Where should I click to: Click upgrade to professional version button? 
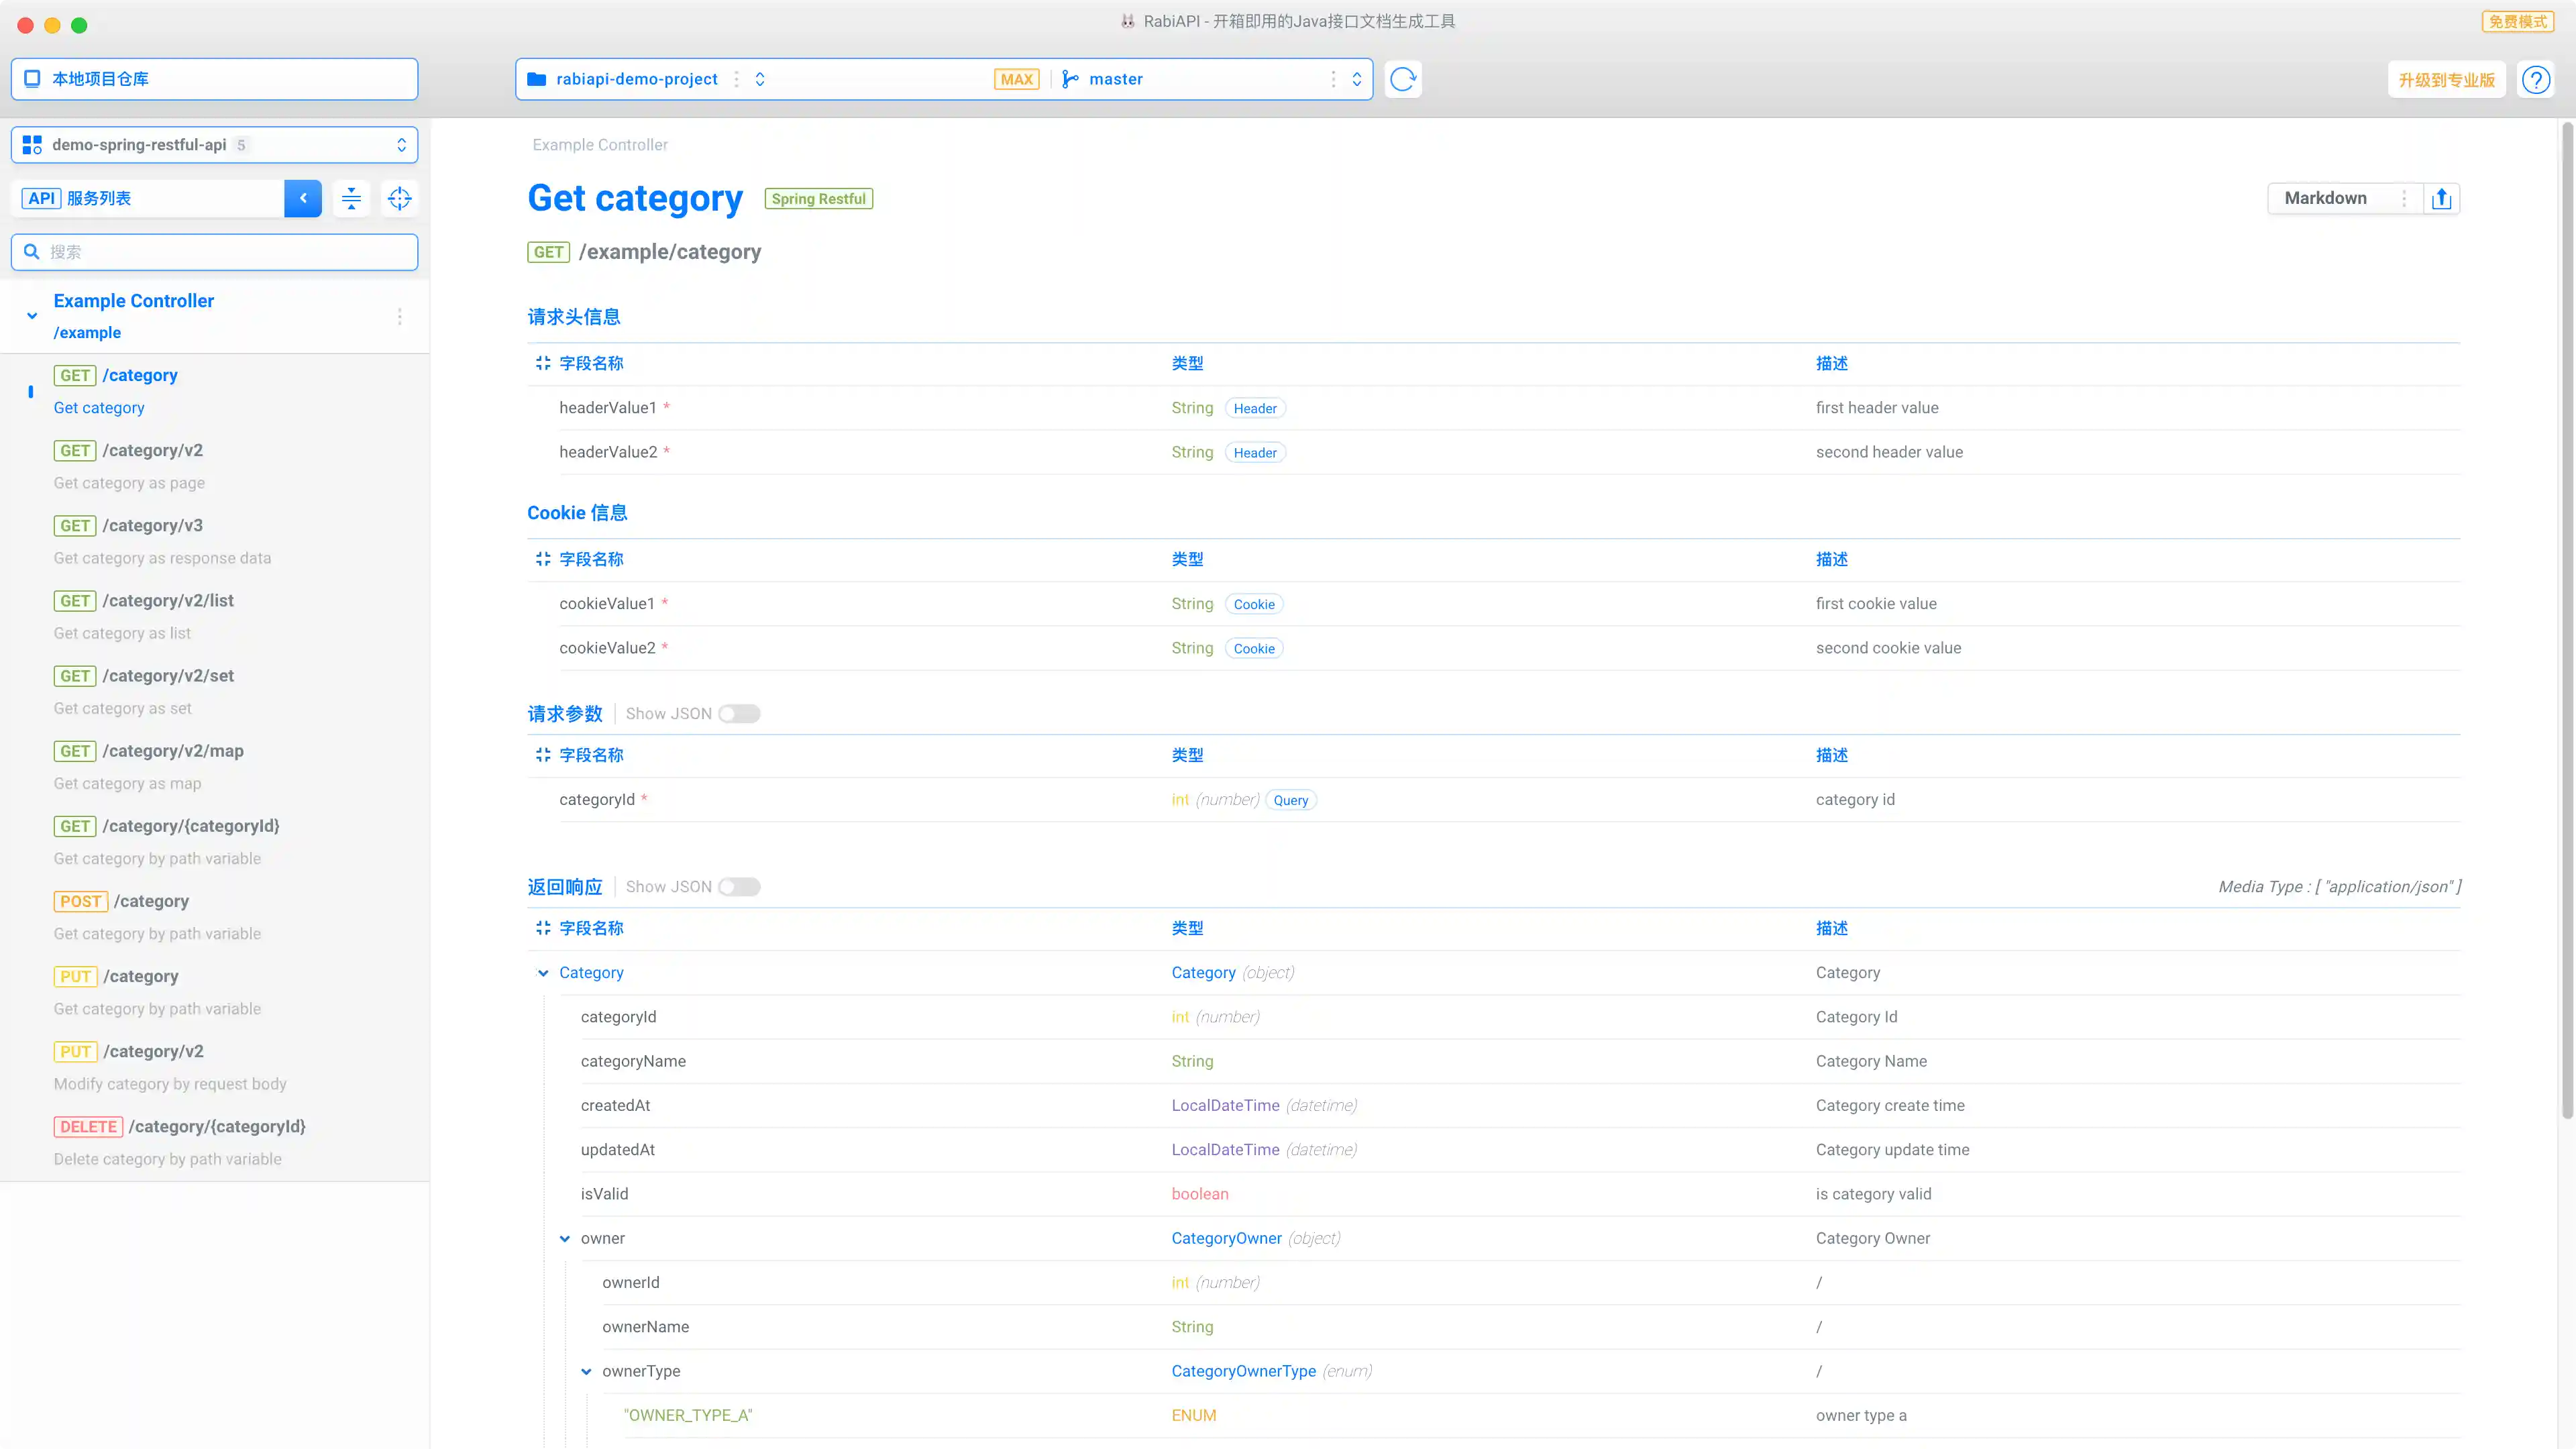tap(2446, 79)
